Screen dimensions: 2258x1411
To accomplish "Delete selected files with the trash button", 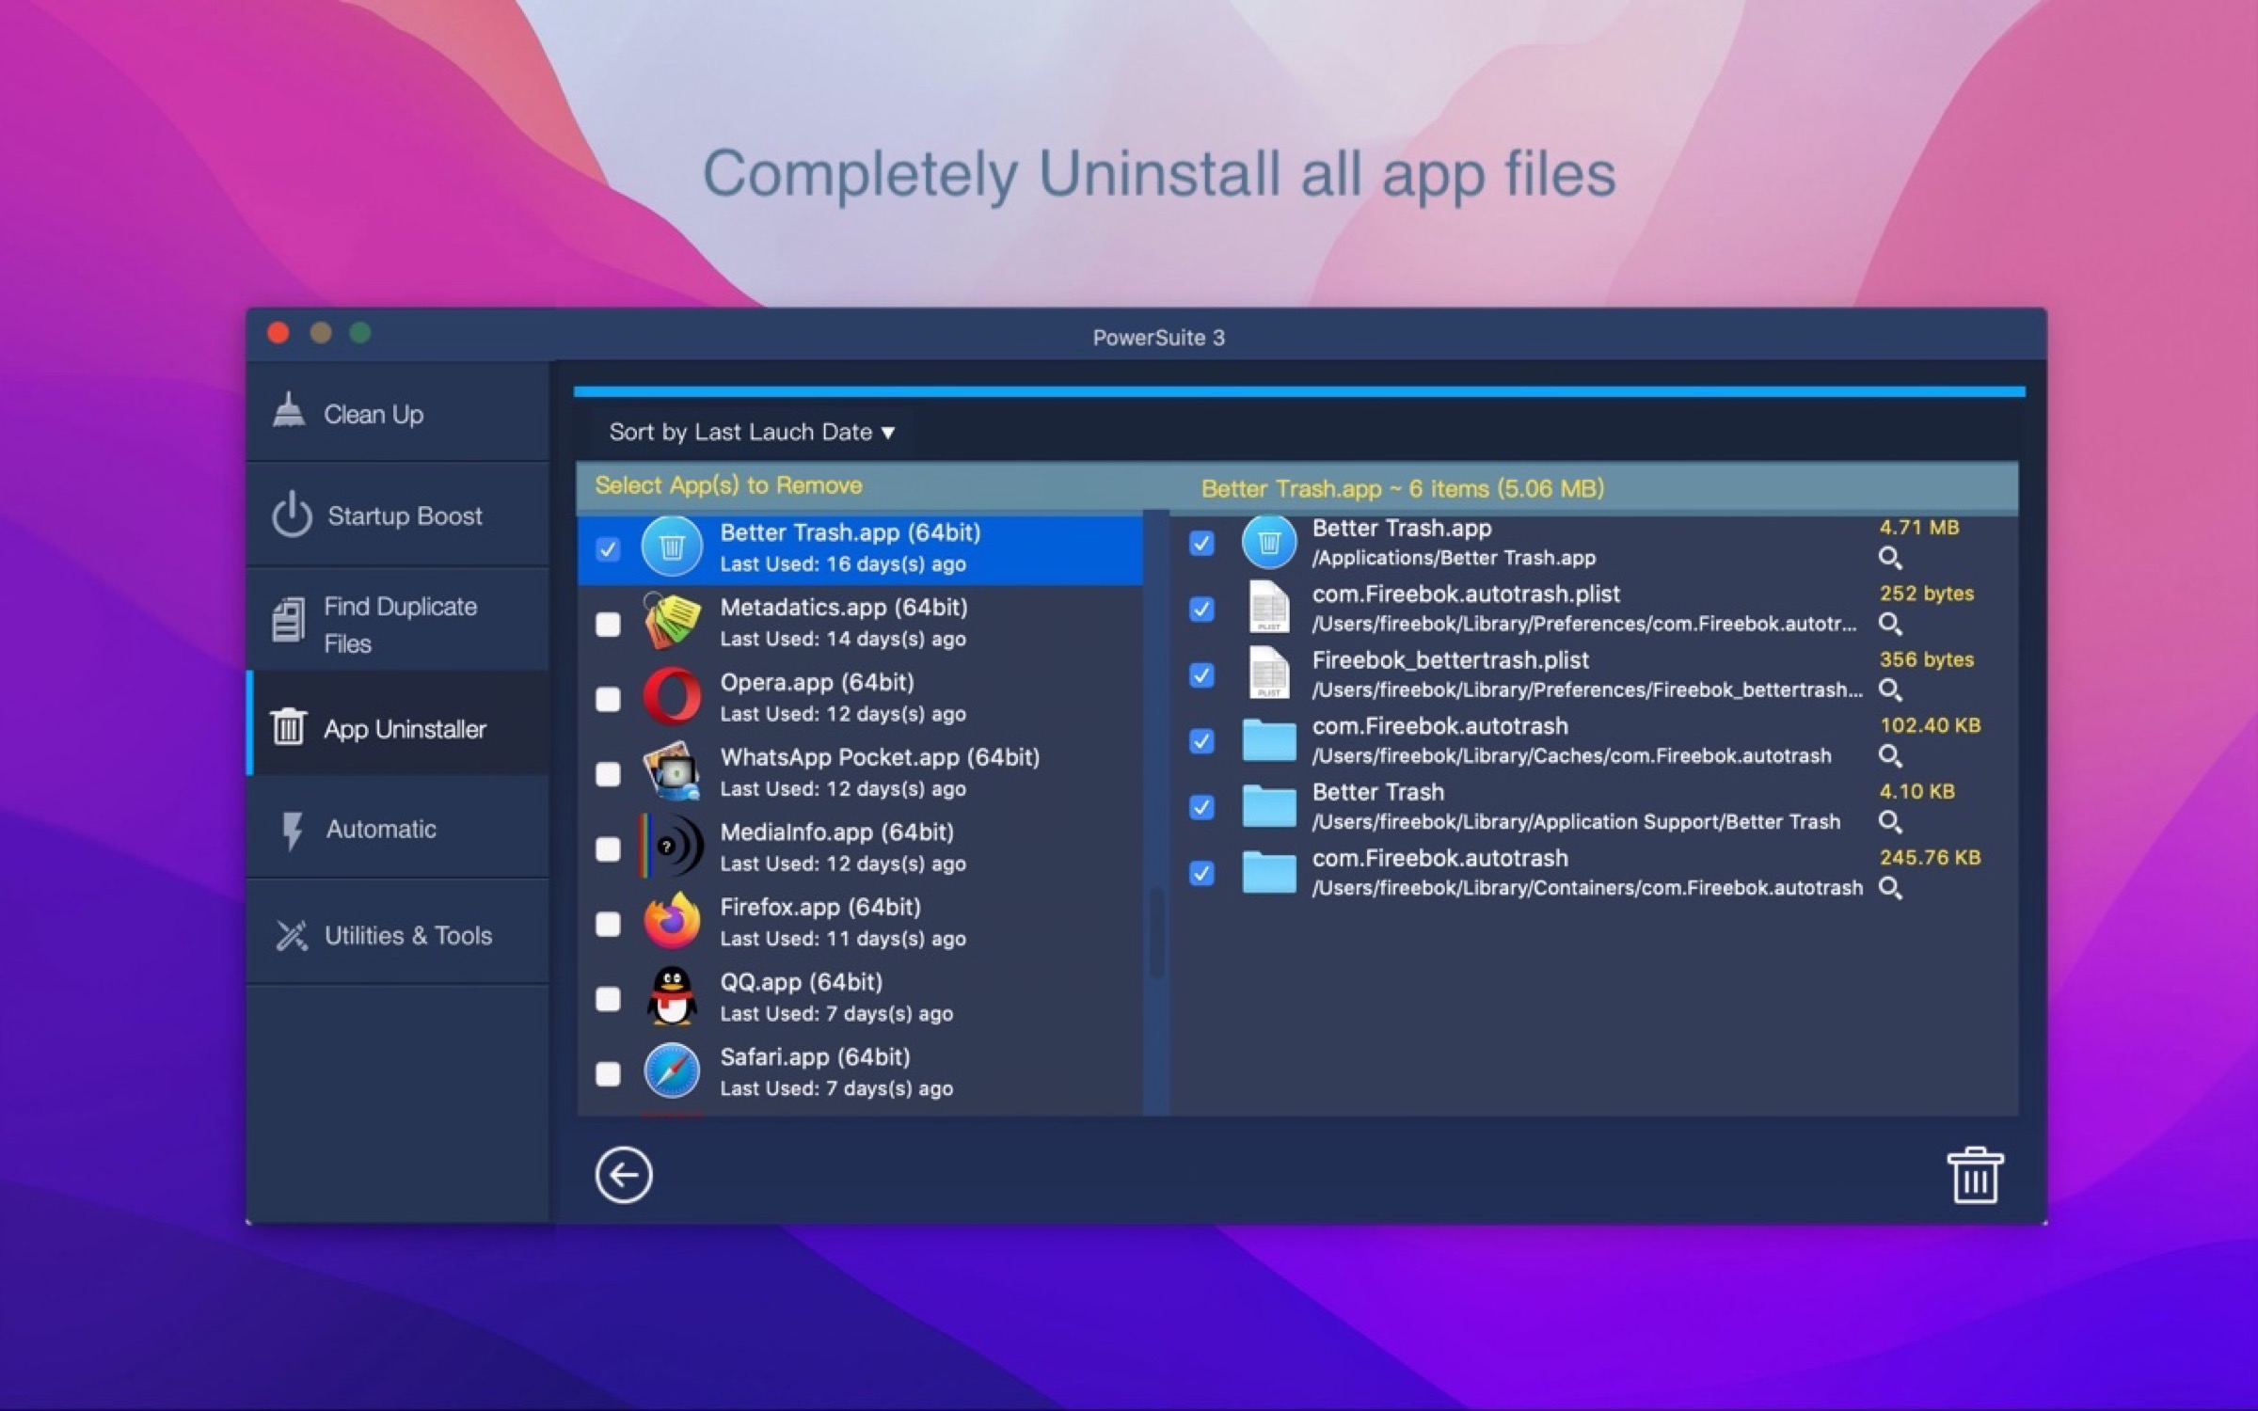I will click(1975, 1174).
